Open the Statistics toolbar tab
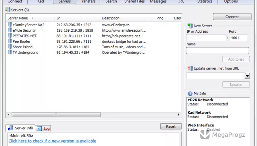 205,2
